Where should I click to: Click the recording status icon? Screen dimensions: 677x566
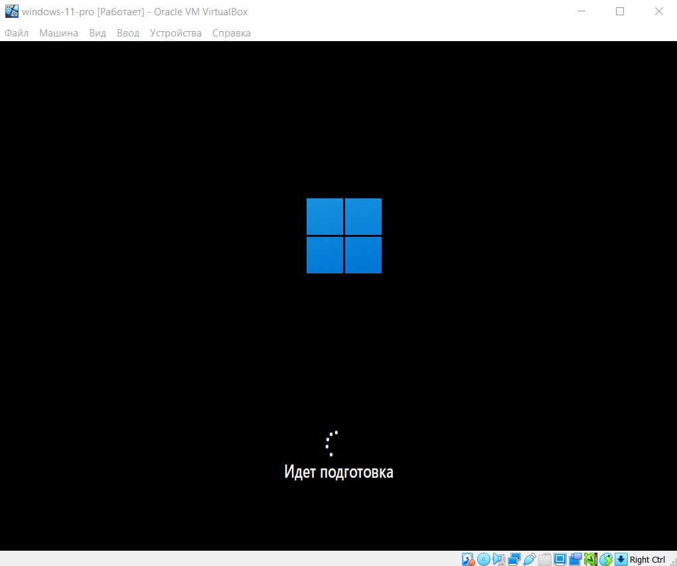[575, 559]
